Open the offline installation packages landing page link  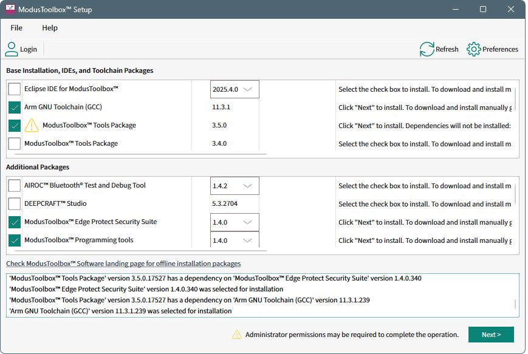tap(123, 264)
